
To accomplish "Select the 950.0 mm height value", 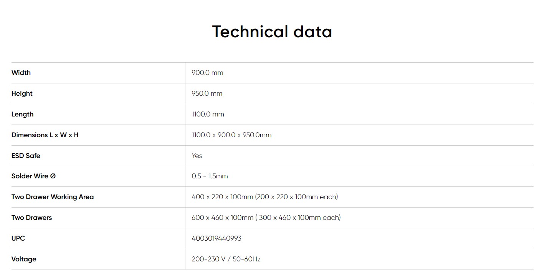I will (207, 93).
